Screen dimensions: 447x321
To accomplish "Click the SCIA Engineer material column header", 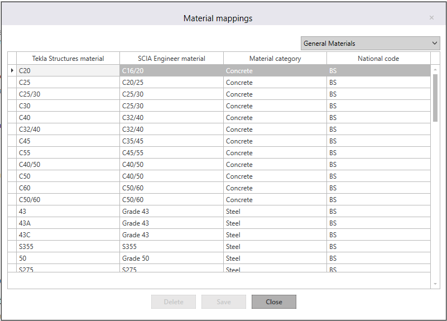I will coord(172,59).
